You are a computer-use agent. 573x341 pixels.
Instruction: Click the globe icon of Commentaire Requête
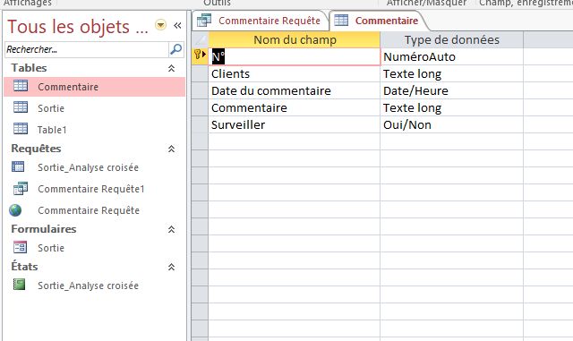click(x=15, y=210)
